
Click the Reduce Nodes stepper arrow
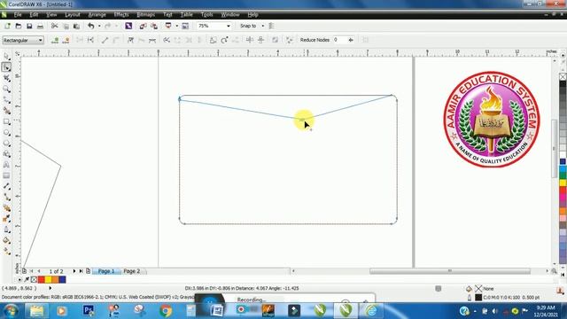point(351,40)
